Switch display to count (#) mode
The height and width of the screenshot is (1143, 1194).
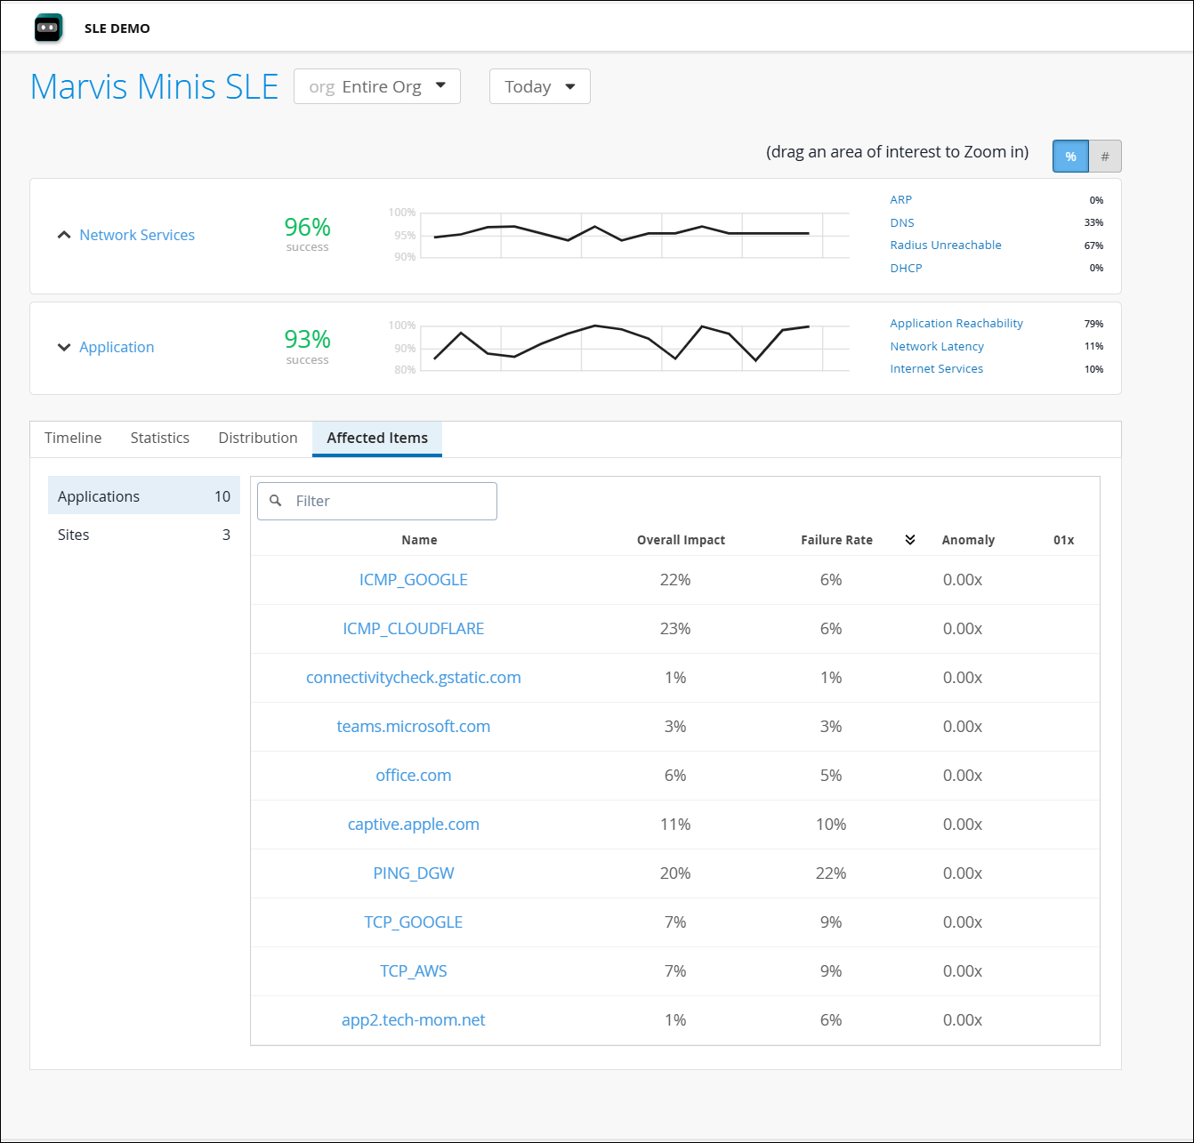[1105, 157]
